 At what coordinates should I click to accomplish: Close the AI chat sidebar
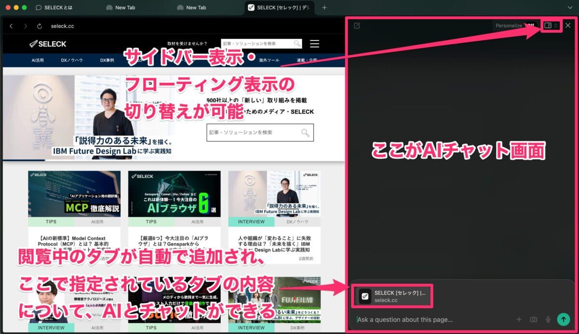[568, 26]
